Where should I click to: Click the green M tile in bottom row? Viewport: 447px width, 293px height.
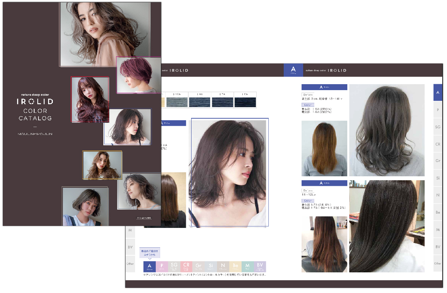pyautogui.click(x=248, y=266)
